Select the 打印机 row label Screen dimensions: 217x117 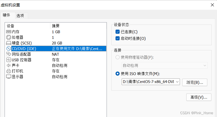click(17, 71)
